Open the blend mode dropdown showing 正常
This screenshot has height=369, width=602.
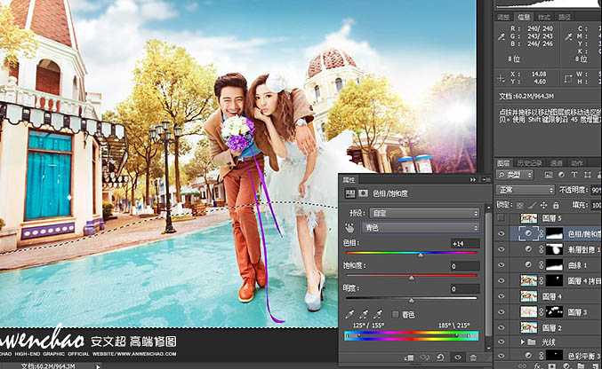pyautogui.click(x=526, y=190)
